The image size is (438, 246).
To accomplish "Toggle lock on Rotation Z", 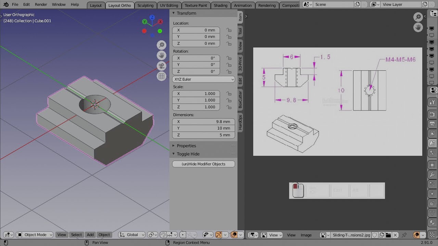I will click(x=229, y=71).
